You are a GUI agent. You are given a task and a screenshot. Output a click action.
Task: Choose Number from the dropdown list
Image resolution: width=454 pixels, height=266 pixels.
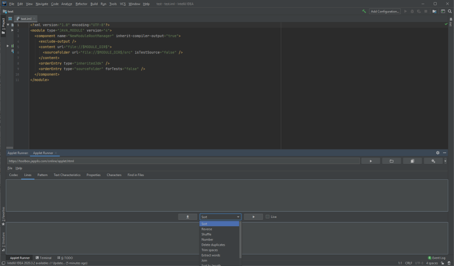tap(219, 239)
